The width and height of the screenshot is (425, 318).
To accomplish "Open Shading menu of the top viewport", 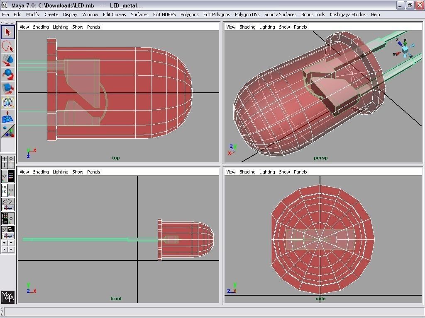I will [41, 27].
